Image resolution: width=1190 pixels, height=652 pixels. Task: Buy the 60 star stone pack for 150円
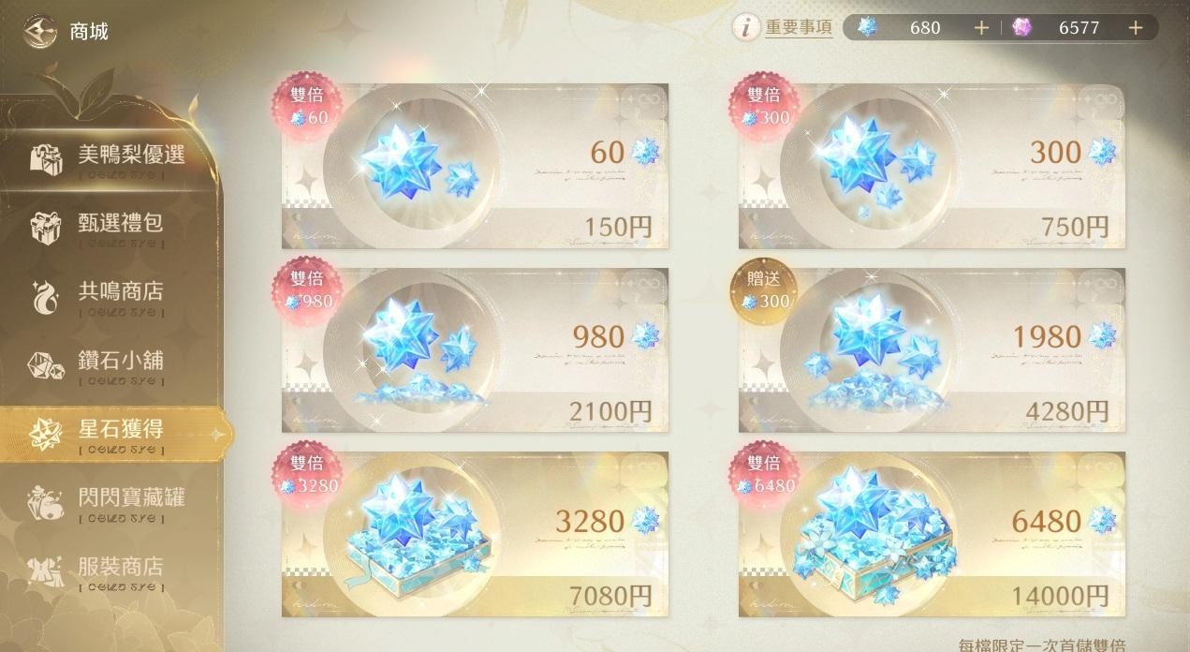tap(476, 166)
